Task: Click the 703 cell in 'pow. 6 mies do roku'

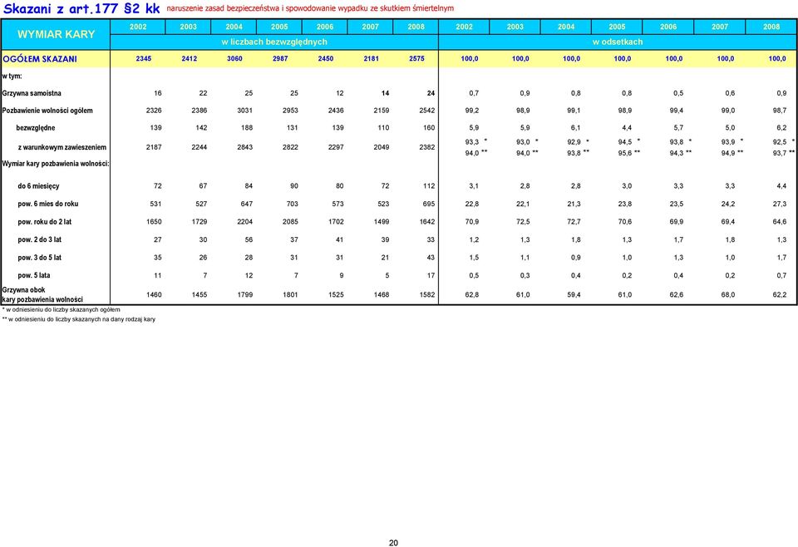Action: [x=292, y=204]
